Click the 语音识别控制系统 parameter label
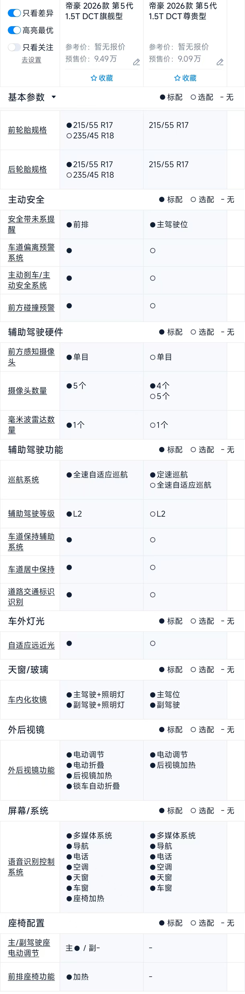The image size is (245, 994). coord(31,867)
